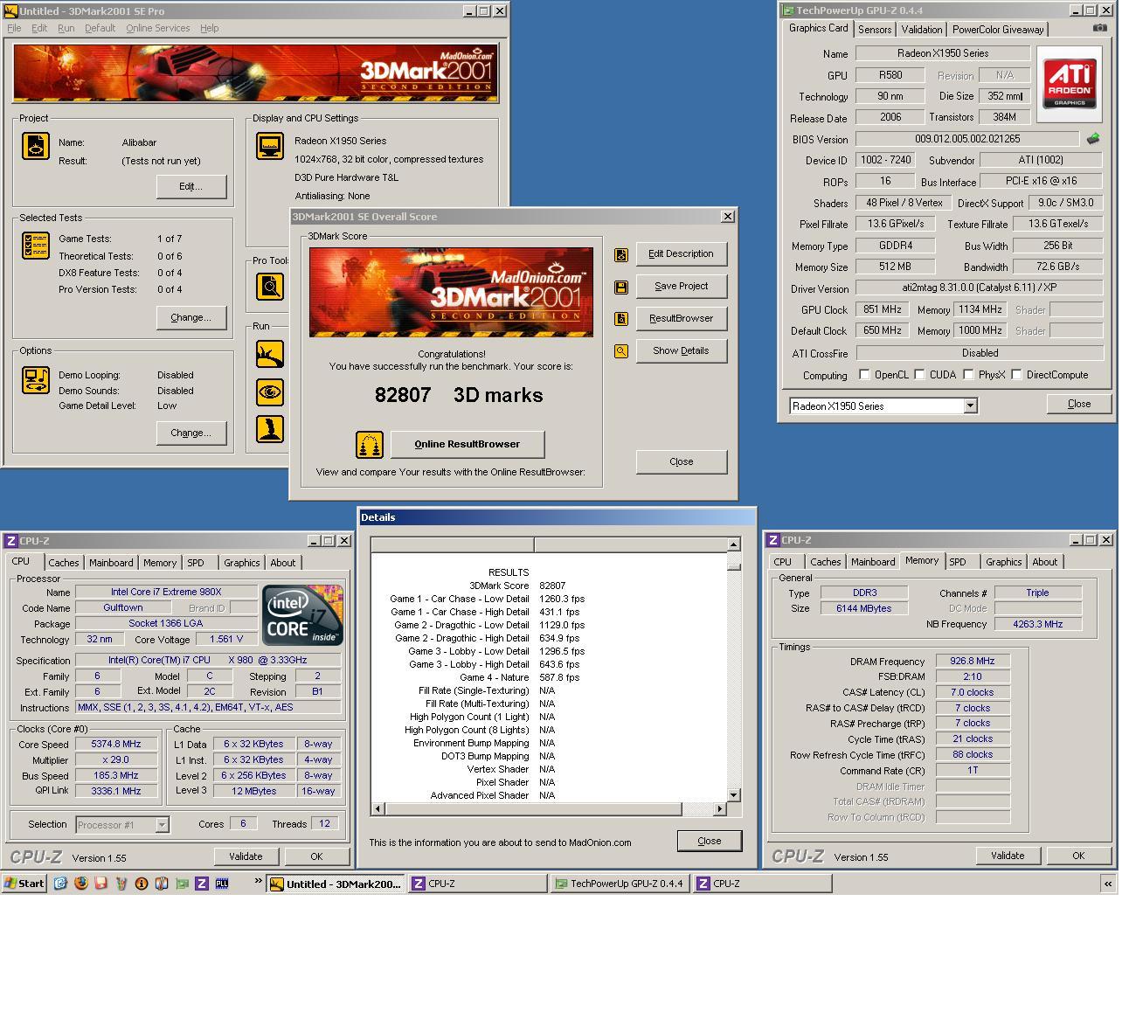Click the icon beside Online ResultBrowser

click(370, 445)
